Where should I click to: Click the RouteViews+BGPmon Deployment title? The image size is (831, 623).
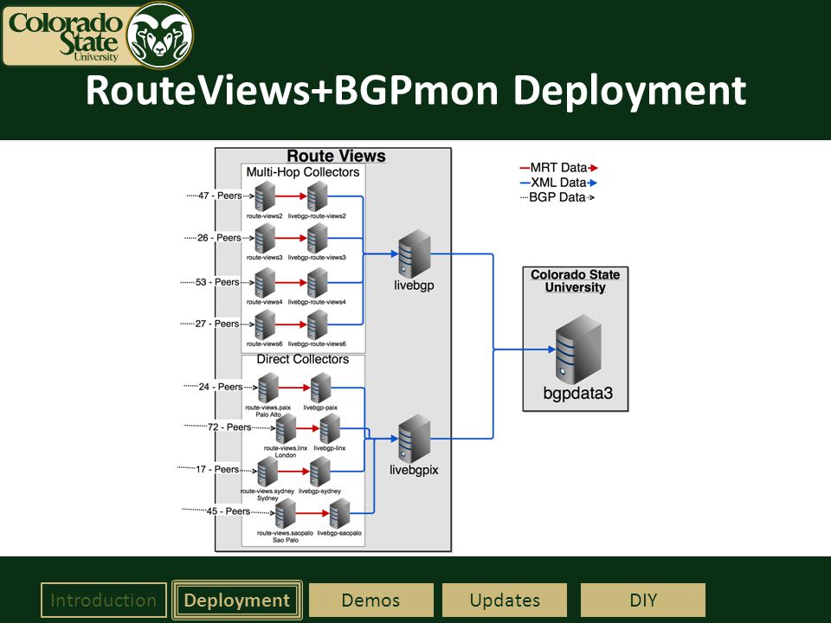tap(416, 90)
